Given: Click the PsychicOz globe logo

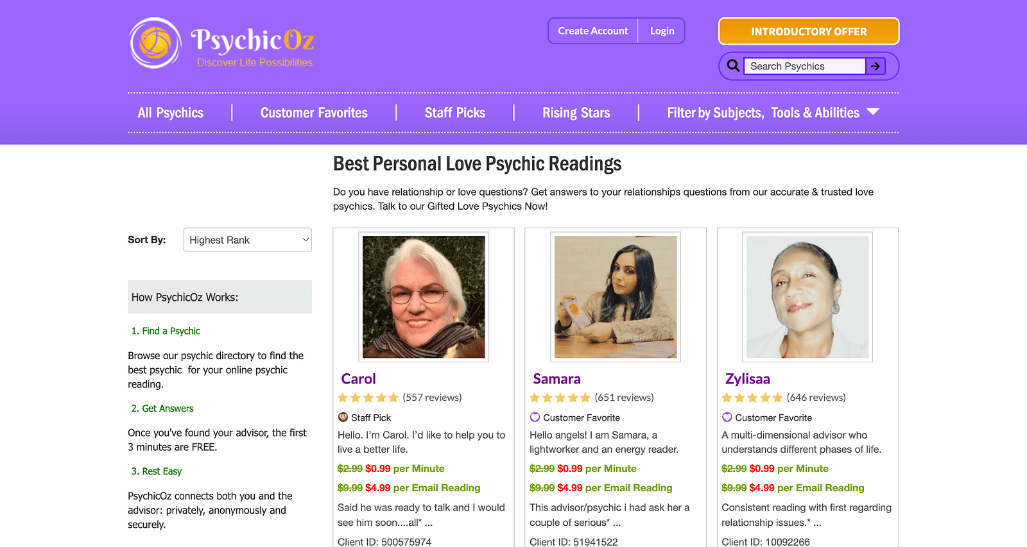Looking at the screenshot, I should tap(155, 43).
